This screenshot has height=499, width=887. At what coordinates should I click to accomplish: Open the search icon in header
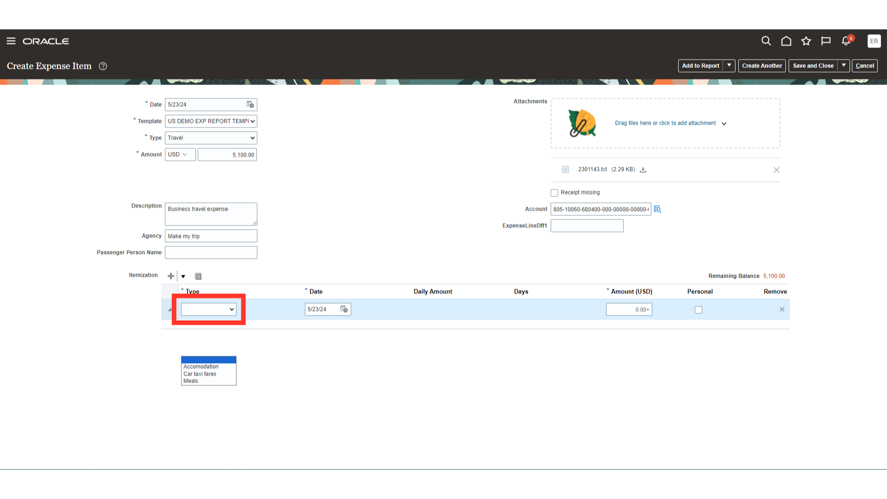point(766,41)
